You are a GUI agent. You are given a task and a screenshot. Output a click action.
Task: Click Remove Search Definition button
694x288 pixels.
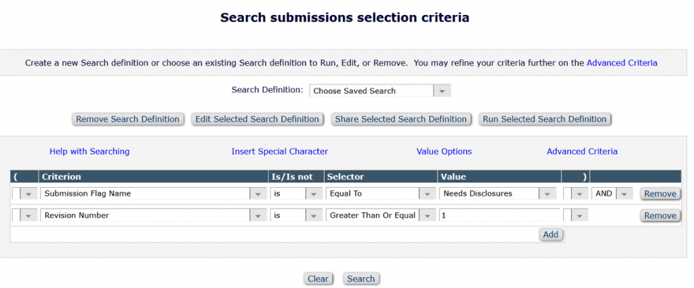(x=127, y=119)
